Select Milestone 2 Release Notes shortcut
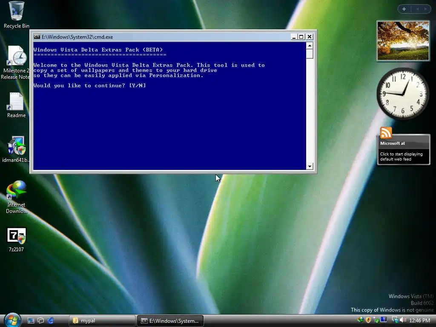Screen dimensions: 436x327 tap(16, 63)
